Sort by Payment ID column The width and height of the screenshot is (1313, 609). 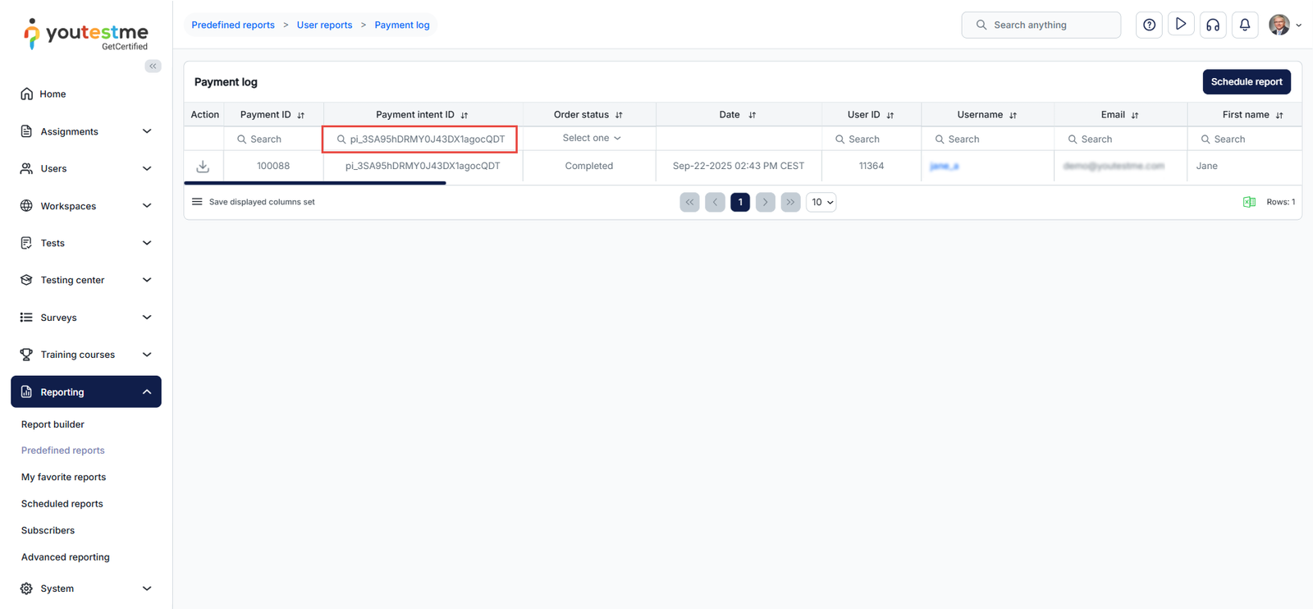click(300, 116)
